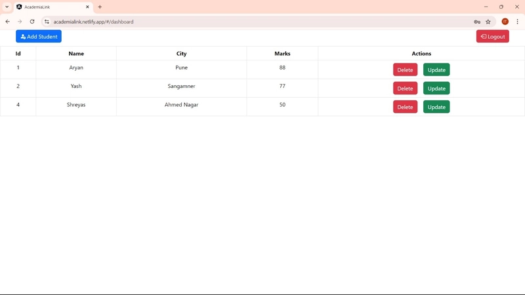The width and height of the screenshot is (525, 295).
Task: Go forward using the browser forward arrow
Action: point(20,22)
